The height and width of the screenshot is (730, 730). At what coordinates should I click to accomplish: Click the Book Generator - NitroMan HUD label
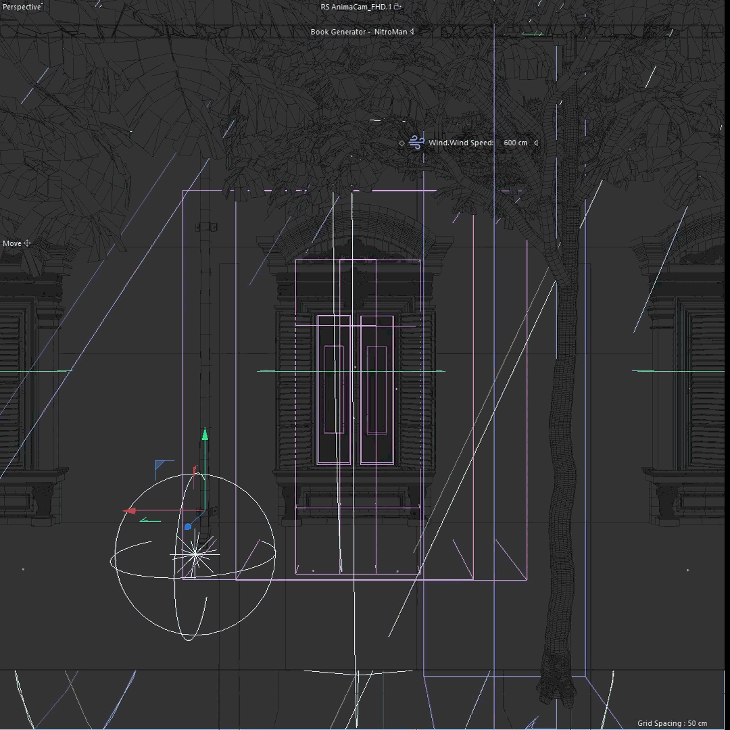click(x=358, y=32)
